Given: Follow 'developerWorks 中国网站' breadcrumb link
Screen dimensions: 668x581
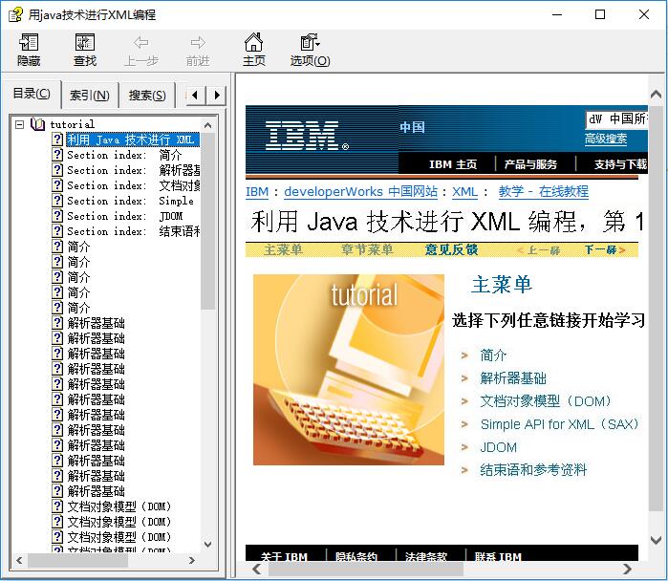Looking at the screenshot, I should pos(361,192).
